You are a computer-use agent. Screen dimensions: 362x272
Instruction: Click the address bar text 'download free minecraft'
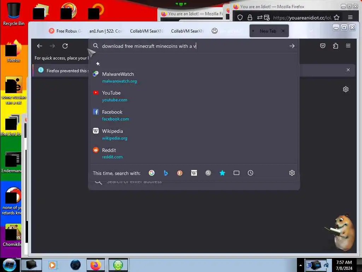point(128,46)
